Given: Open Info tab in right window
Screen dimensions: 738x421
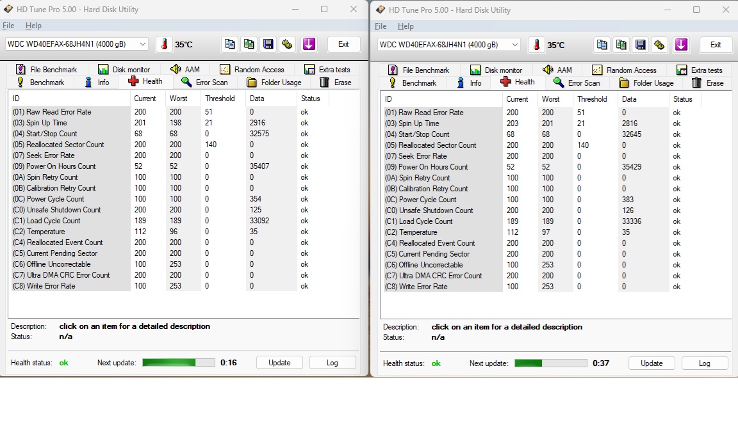Looking at the screenshot, I should point(469,83).
